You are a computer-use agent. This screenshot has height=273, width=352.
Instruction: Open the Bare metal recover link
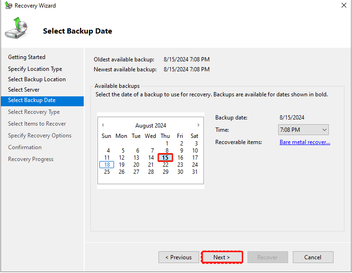pos(305,142)
